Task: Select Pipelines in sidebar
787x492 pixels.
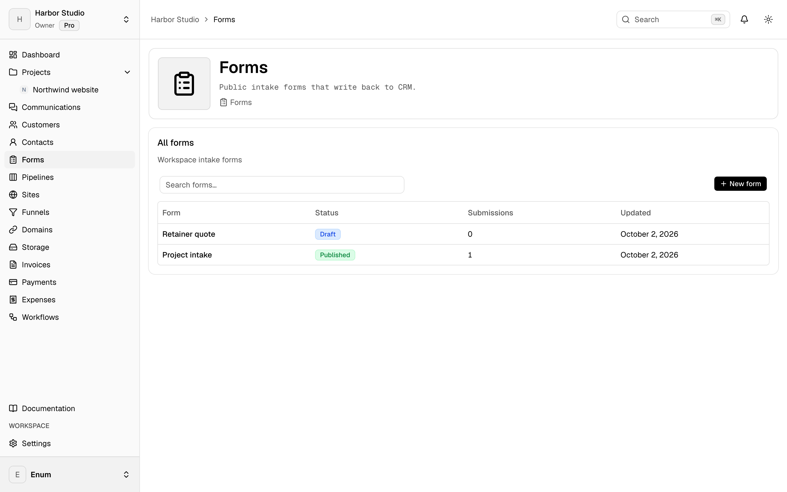Action: [70, 177]
